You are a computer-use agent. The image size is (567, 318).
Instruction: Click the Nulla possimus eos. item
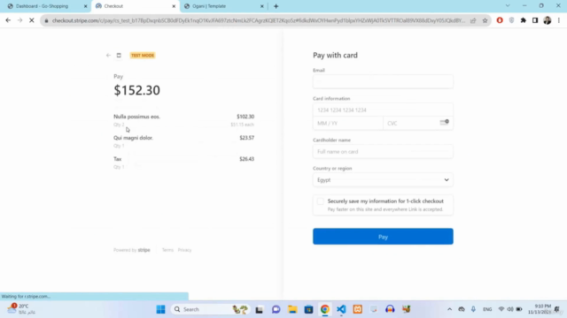coord(136,117)
